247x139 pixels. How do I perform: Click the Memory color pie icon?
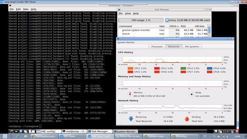[x=130, y=94]
